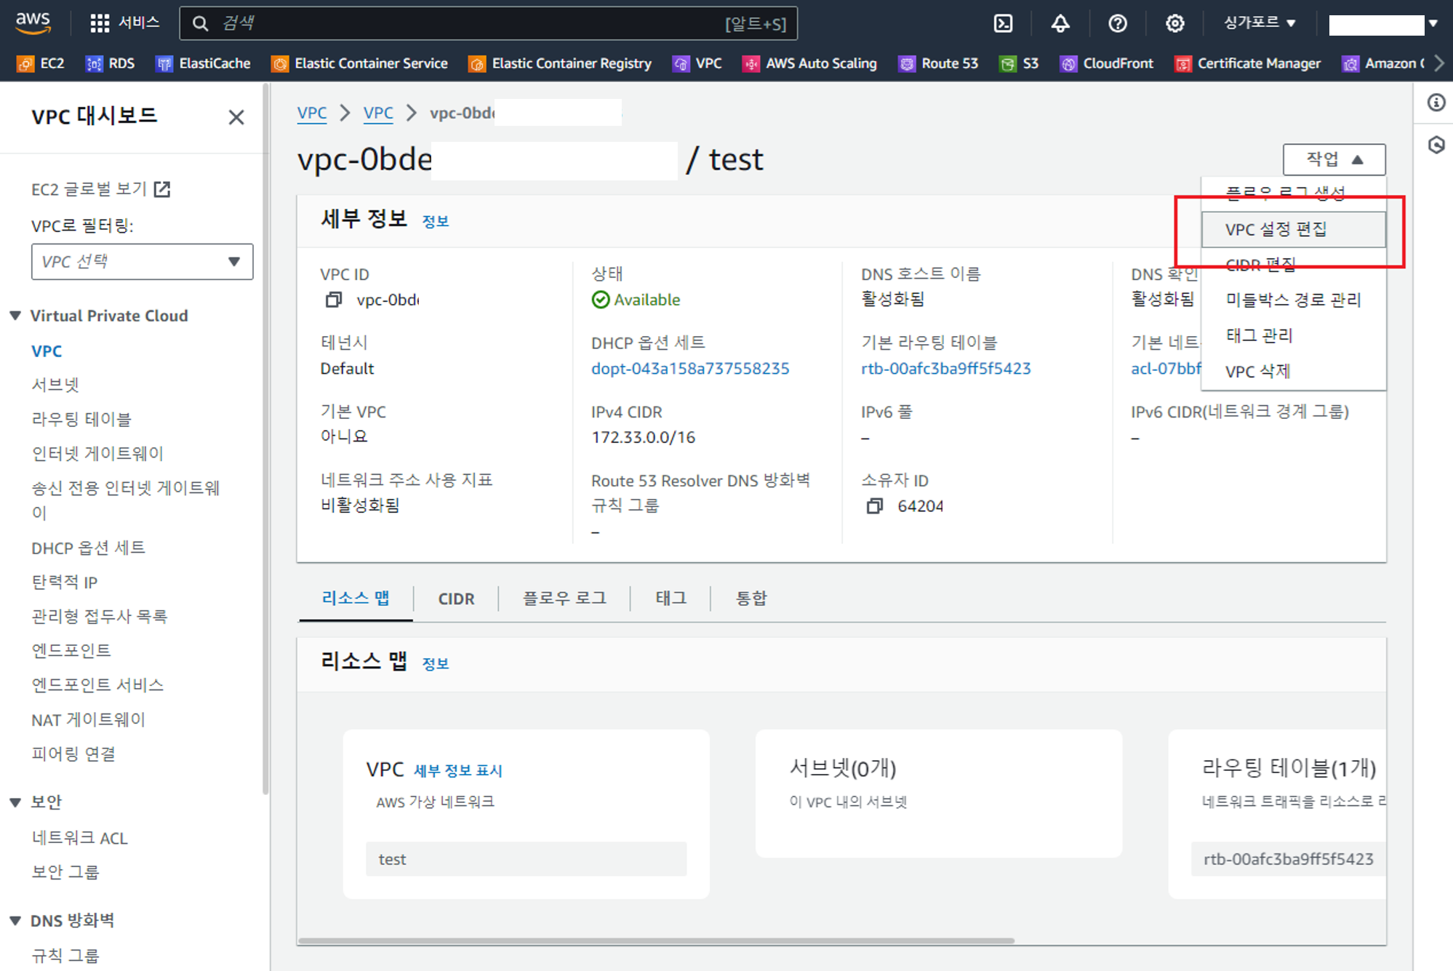Screen dimensions: 1453x971
Task: Open the AWS CloudShell icon
Action: coord(1003,23)
